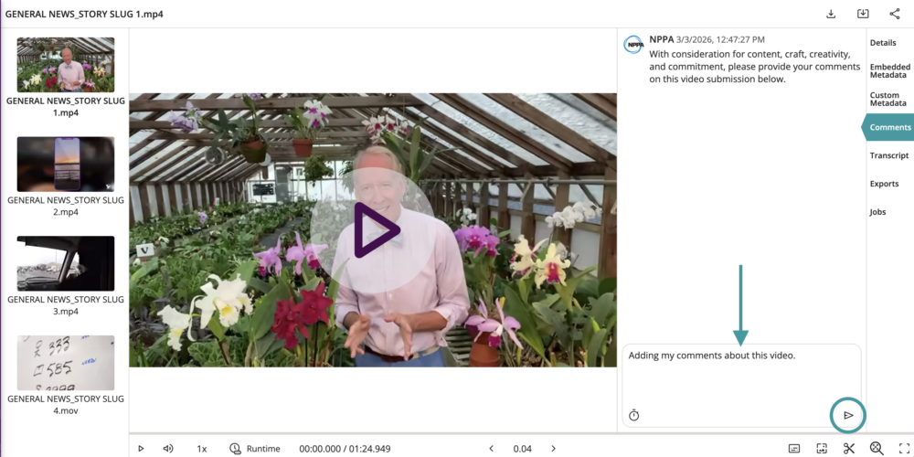Click the boxed download-to-tray icon
Viewport: 914px width, 457px height.
pos(862,14)
